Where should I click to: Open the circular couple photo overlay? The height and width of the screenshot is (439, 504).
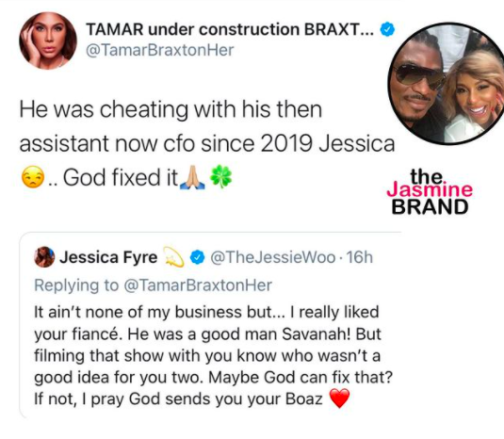pyautogui.click(x=447, y=83)
